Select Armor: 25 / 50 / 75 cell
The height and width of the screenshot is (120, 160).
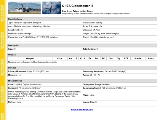pyautogui.click(x=119, y=75)
